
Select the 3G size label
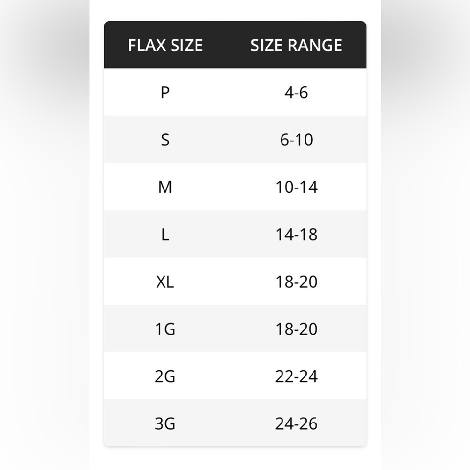pos(165,423)
